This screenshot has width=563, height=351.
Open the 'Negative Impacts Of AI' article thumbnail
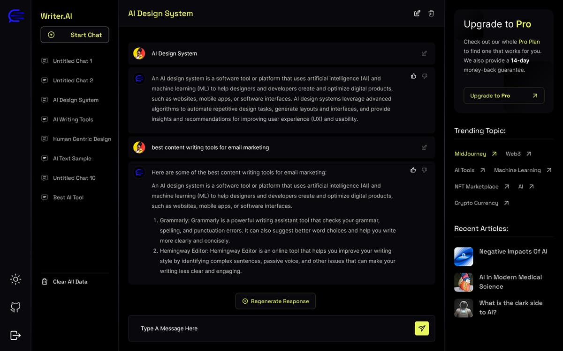pos(464,256)
